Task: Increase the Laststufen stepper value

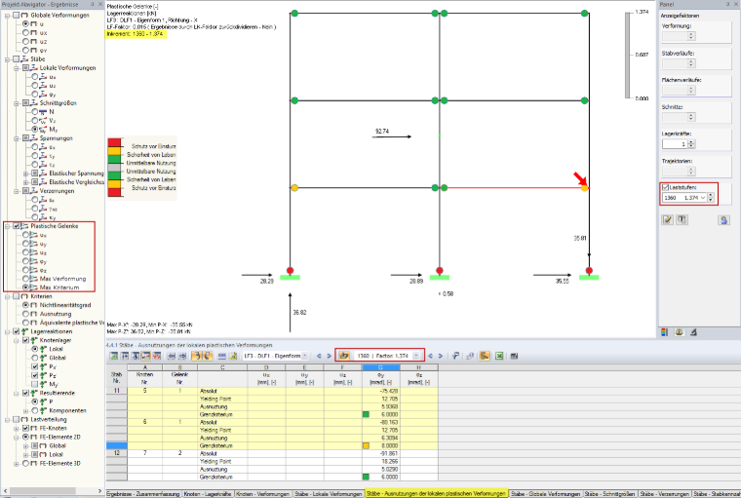Action: [x=711, y=195]
